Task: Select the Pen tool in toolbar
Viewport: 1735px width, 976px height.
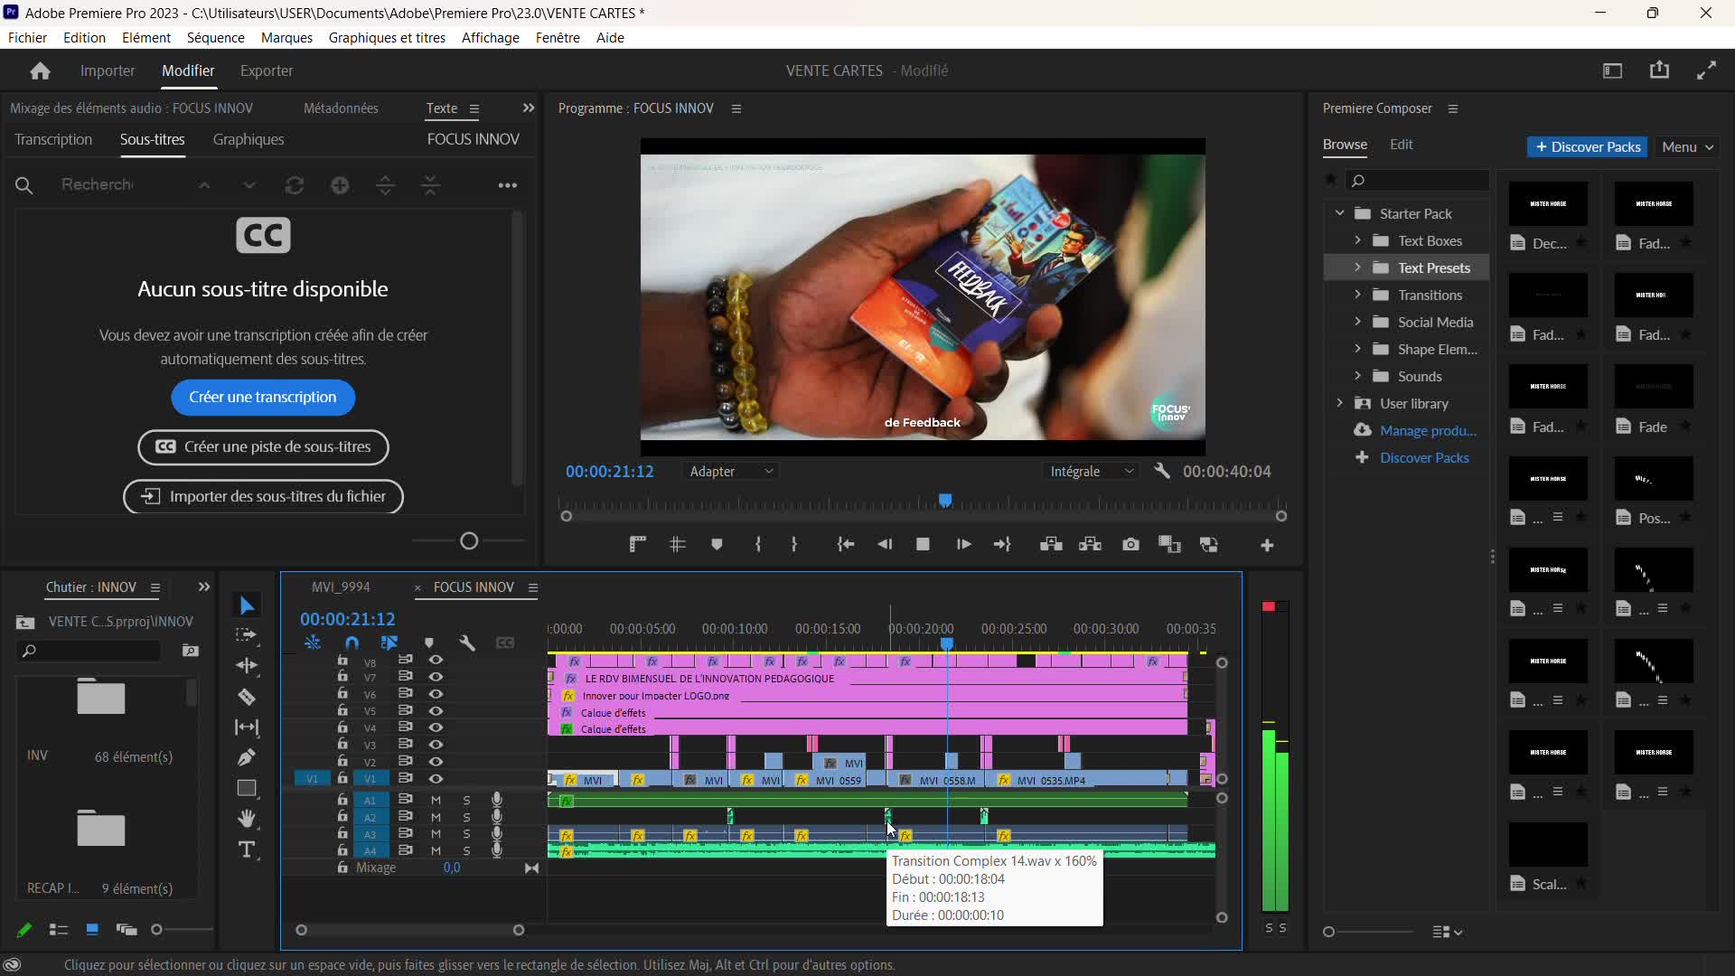Action: point(247,757)
